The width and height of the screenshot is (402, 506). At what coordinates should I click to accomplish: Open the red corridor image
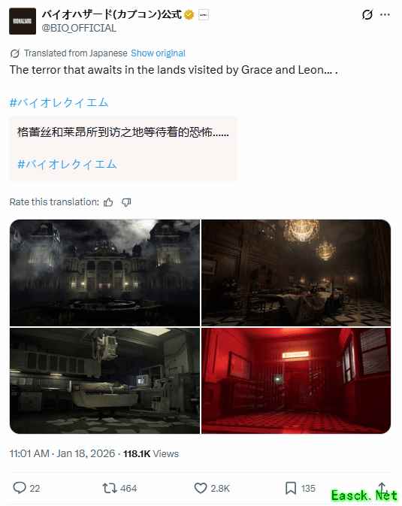pyautogui.click(x=296, y=380)
